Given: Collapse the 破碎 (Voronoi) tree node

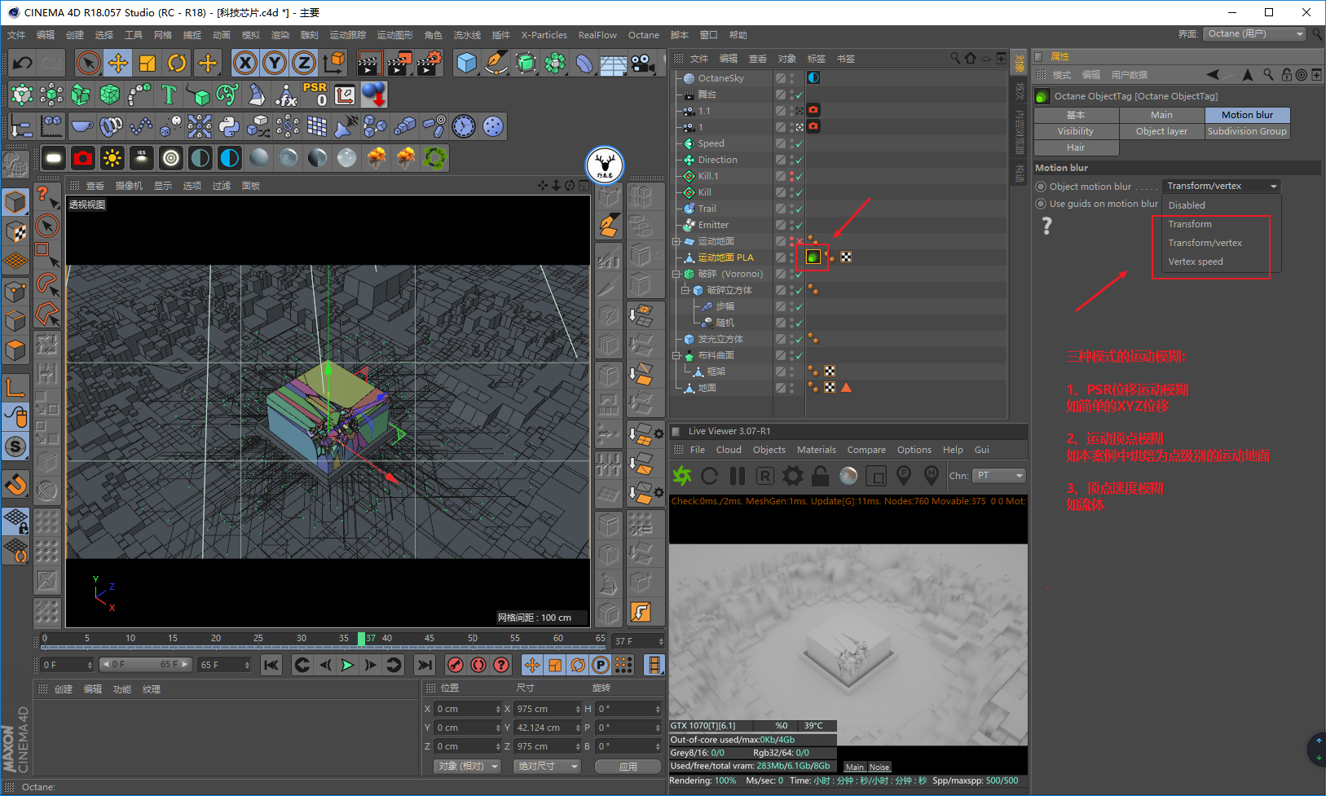Looking at the screenshot, I should [x=676, y=274].
